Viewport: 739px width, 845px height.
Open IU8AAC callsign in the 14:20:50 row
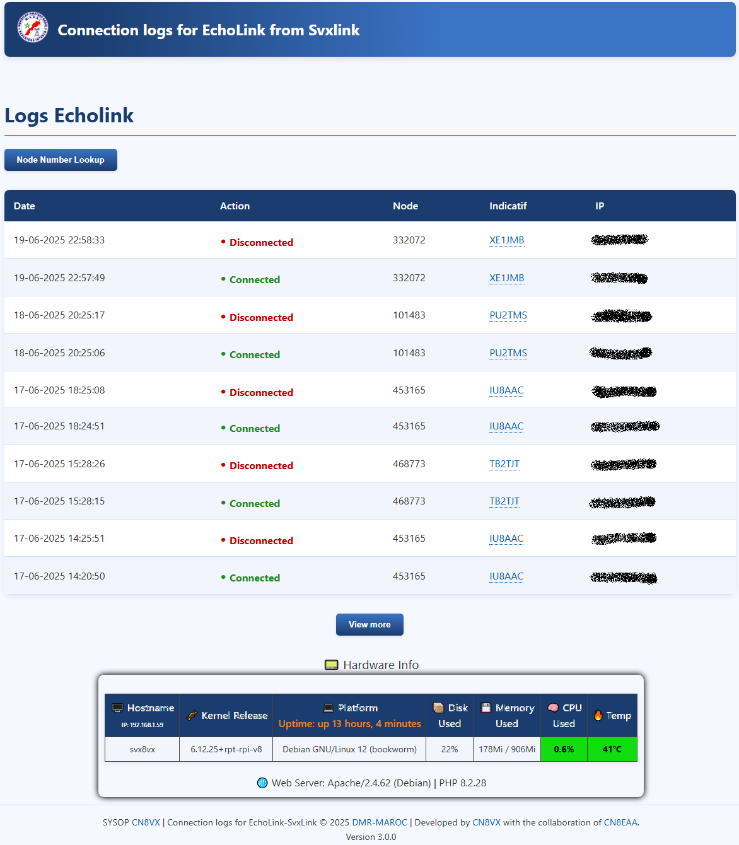tap(506, 576)
